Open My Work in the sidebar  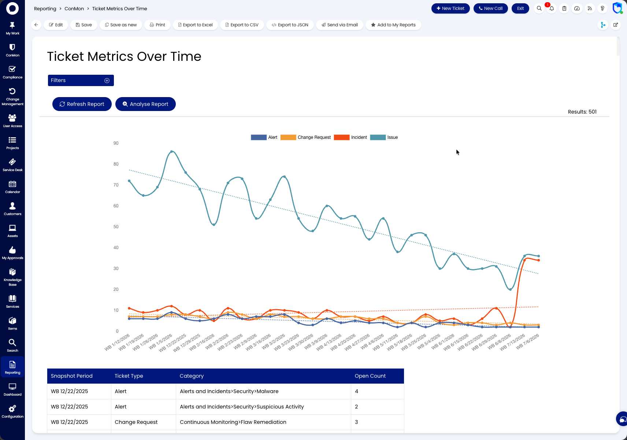[12, 28]
